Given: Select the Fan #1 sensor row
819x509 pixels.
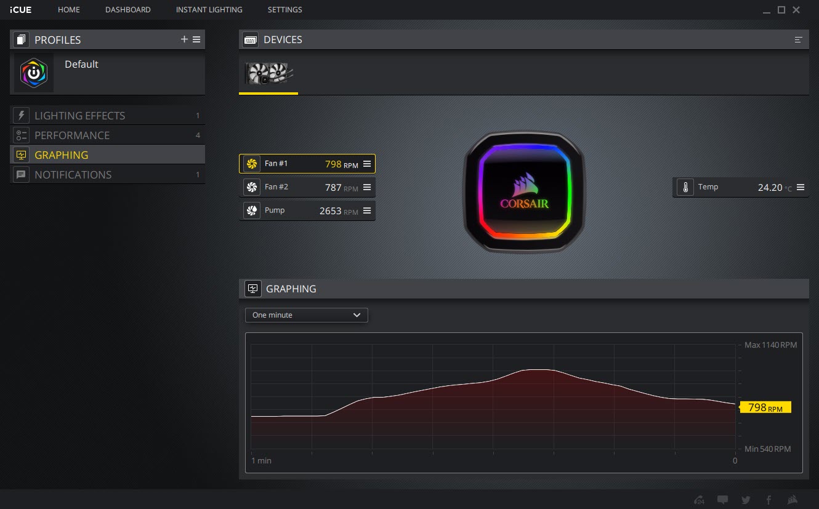Looking at the screenshot, I should click(x=307, y=164).
